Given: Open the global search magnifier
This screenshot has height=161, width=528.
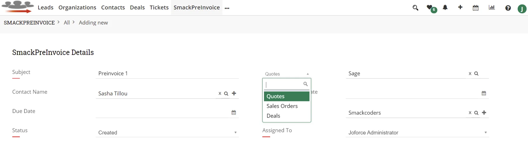Looking at the screenshot, I should (415, 8).
